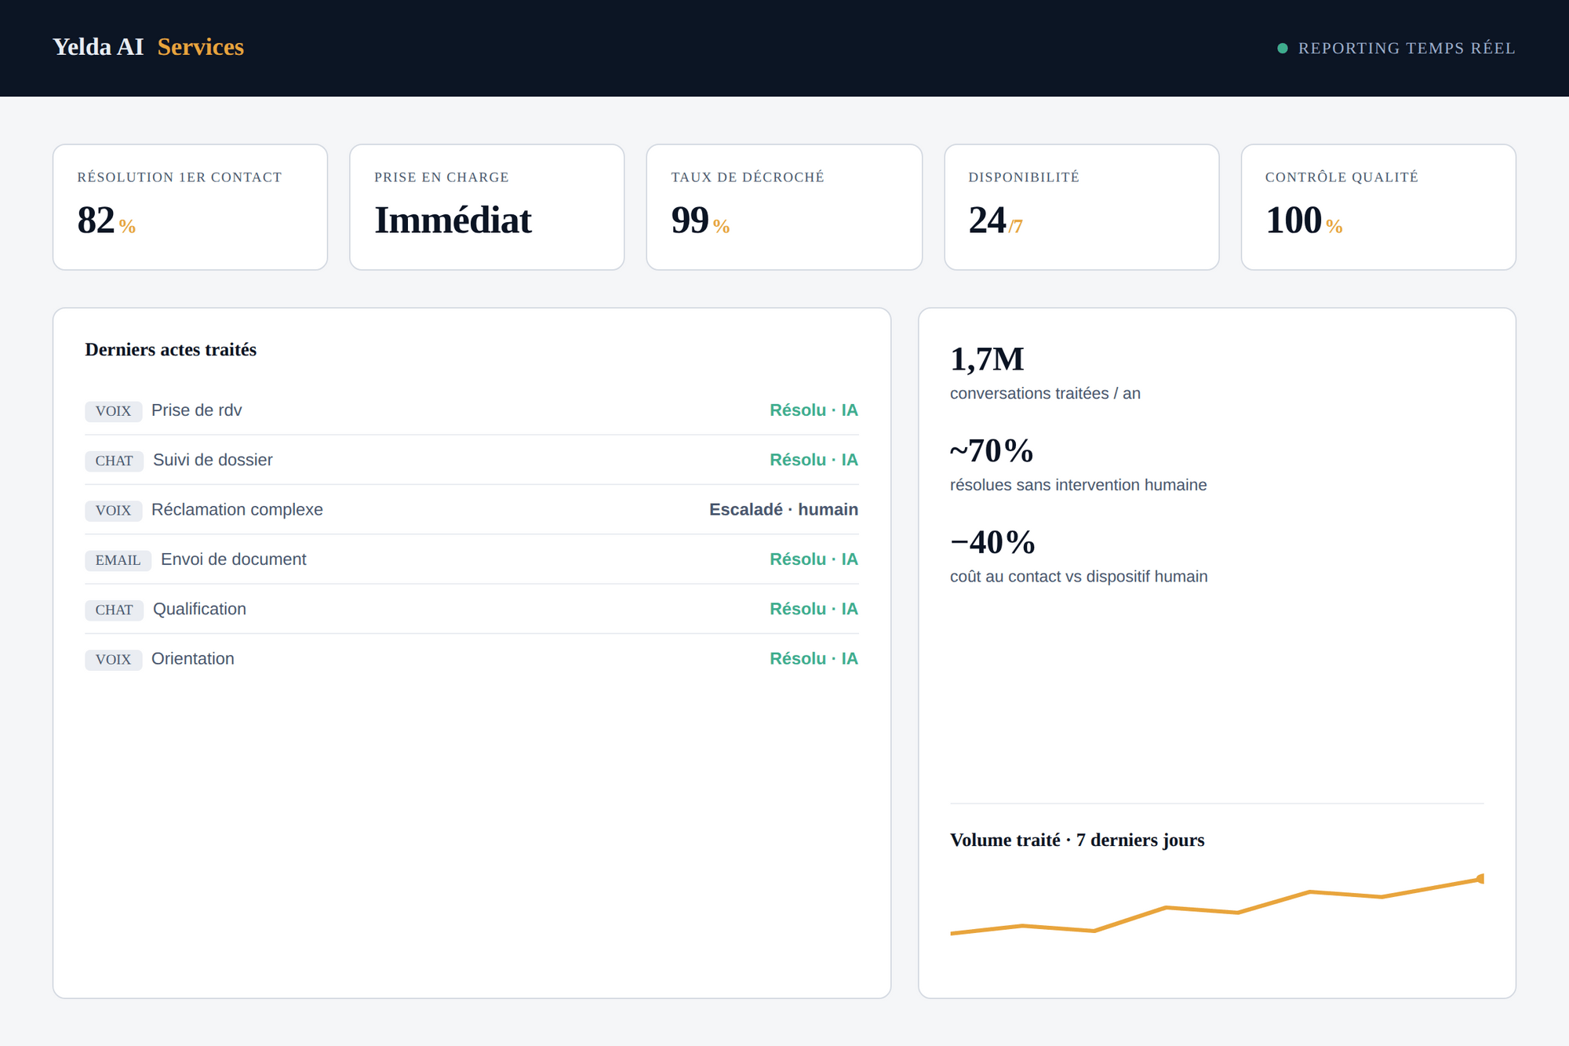Click the green live status dot
The image size is (1569, 1046).
(x=1282, y=48)
